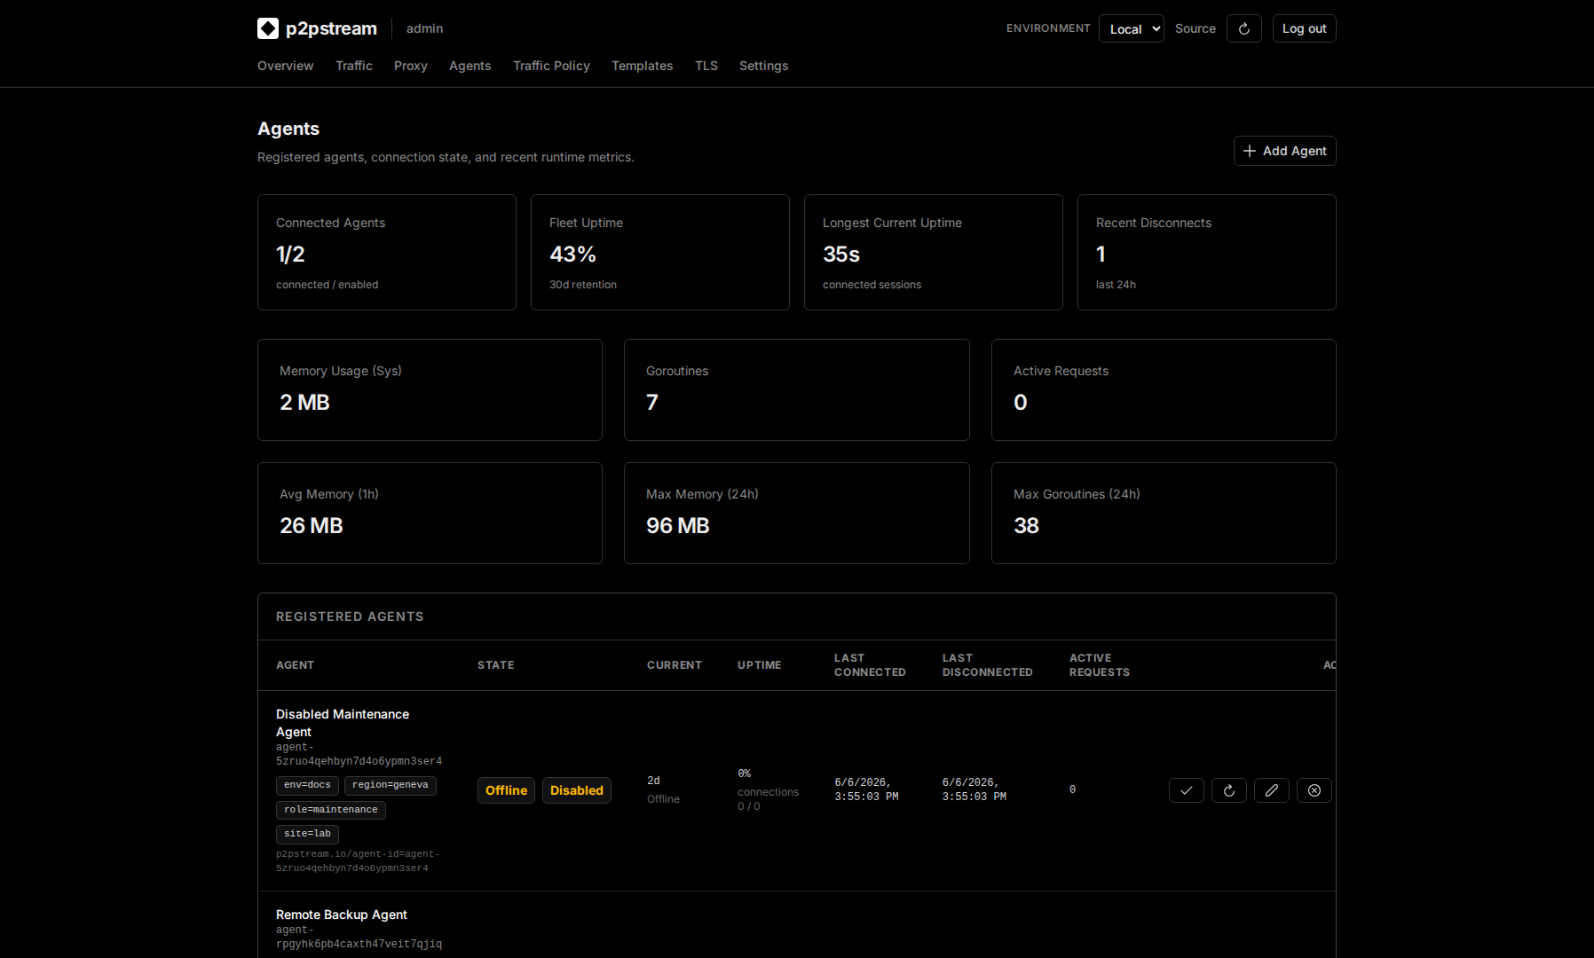This screenshot has width=1594, height=958.
Task: Delete Disabled Maintenance Agent with the circled X icon
Action: 1314,790
